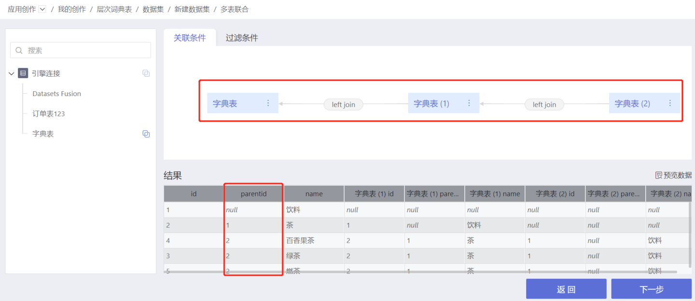This screenshot has height=301, width=695.
Task: Click the 多表联合 breadcrumb text
Action: [x=235, y=9]
